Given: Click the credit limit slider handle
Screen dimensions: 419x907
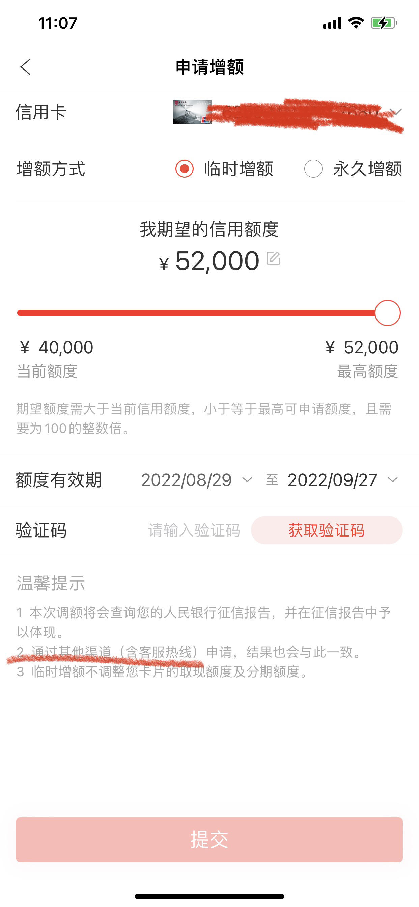Looking at the screenshot, I should coord(388,313).
